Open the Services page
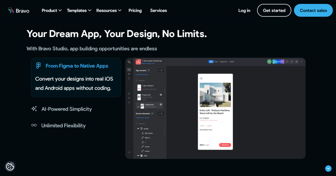Viewport: 336px width, 176px height. 158,10
